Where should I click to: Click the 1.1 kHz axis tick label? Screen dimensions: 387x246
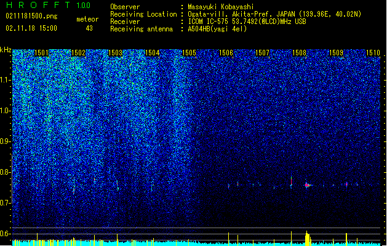(x=6, y=80)
